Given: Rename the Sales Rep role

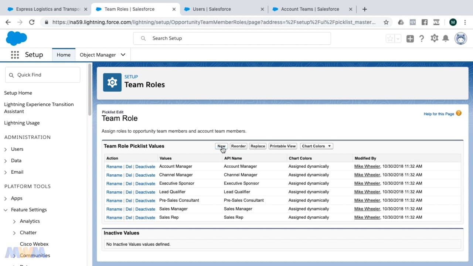Looking at the screenshot, I should 114,218.
